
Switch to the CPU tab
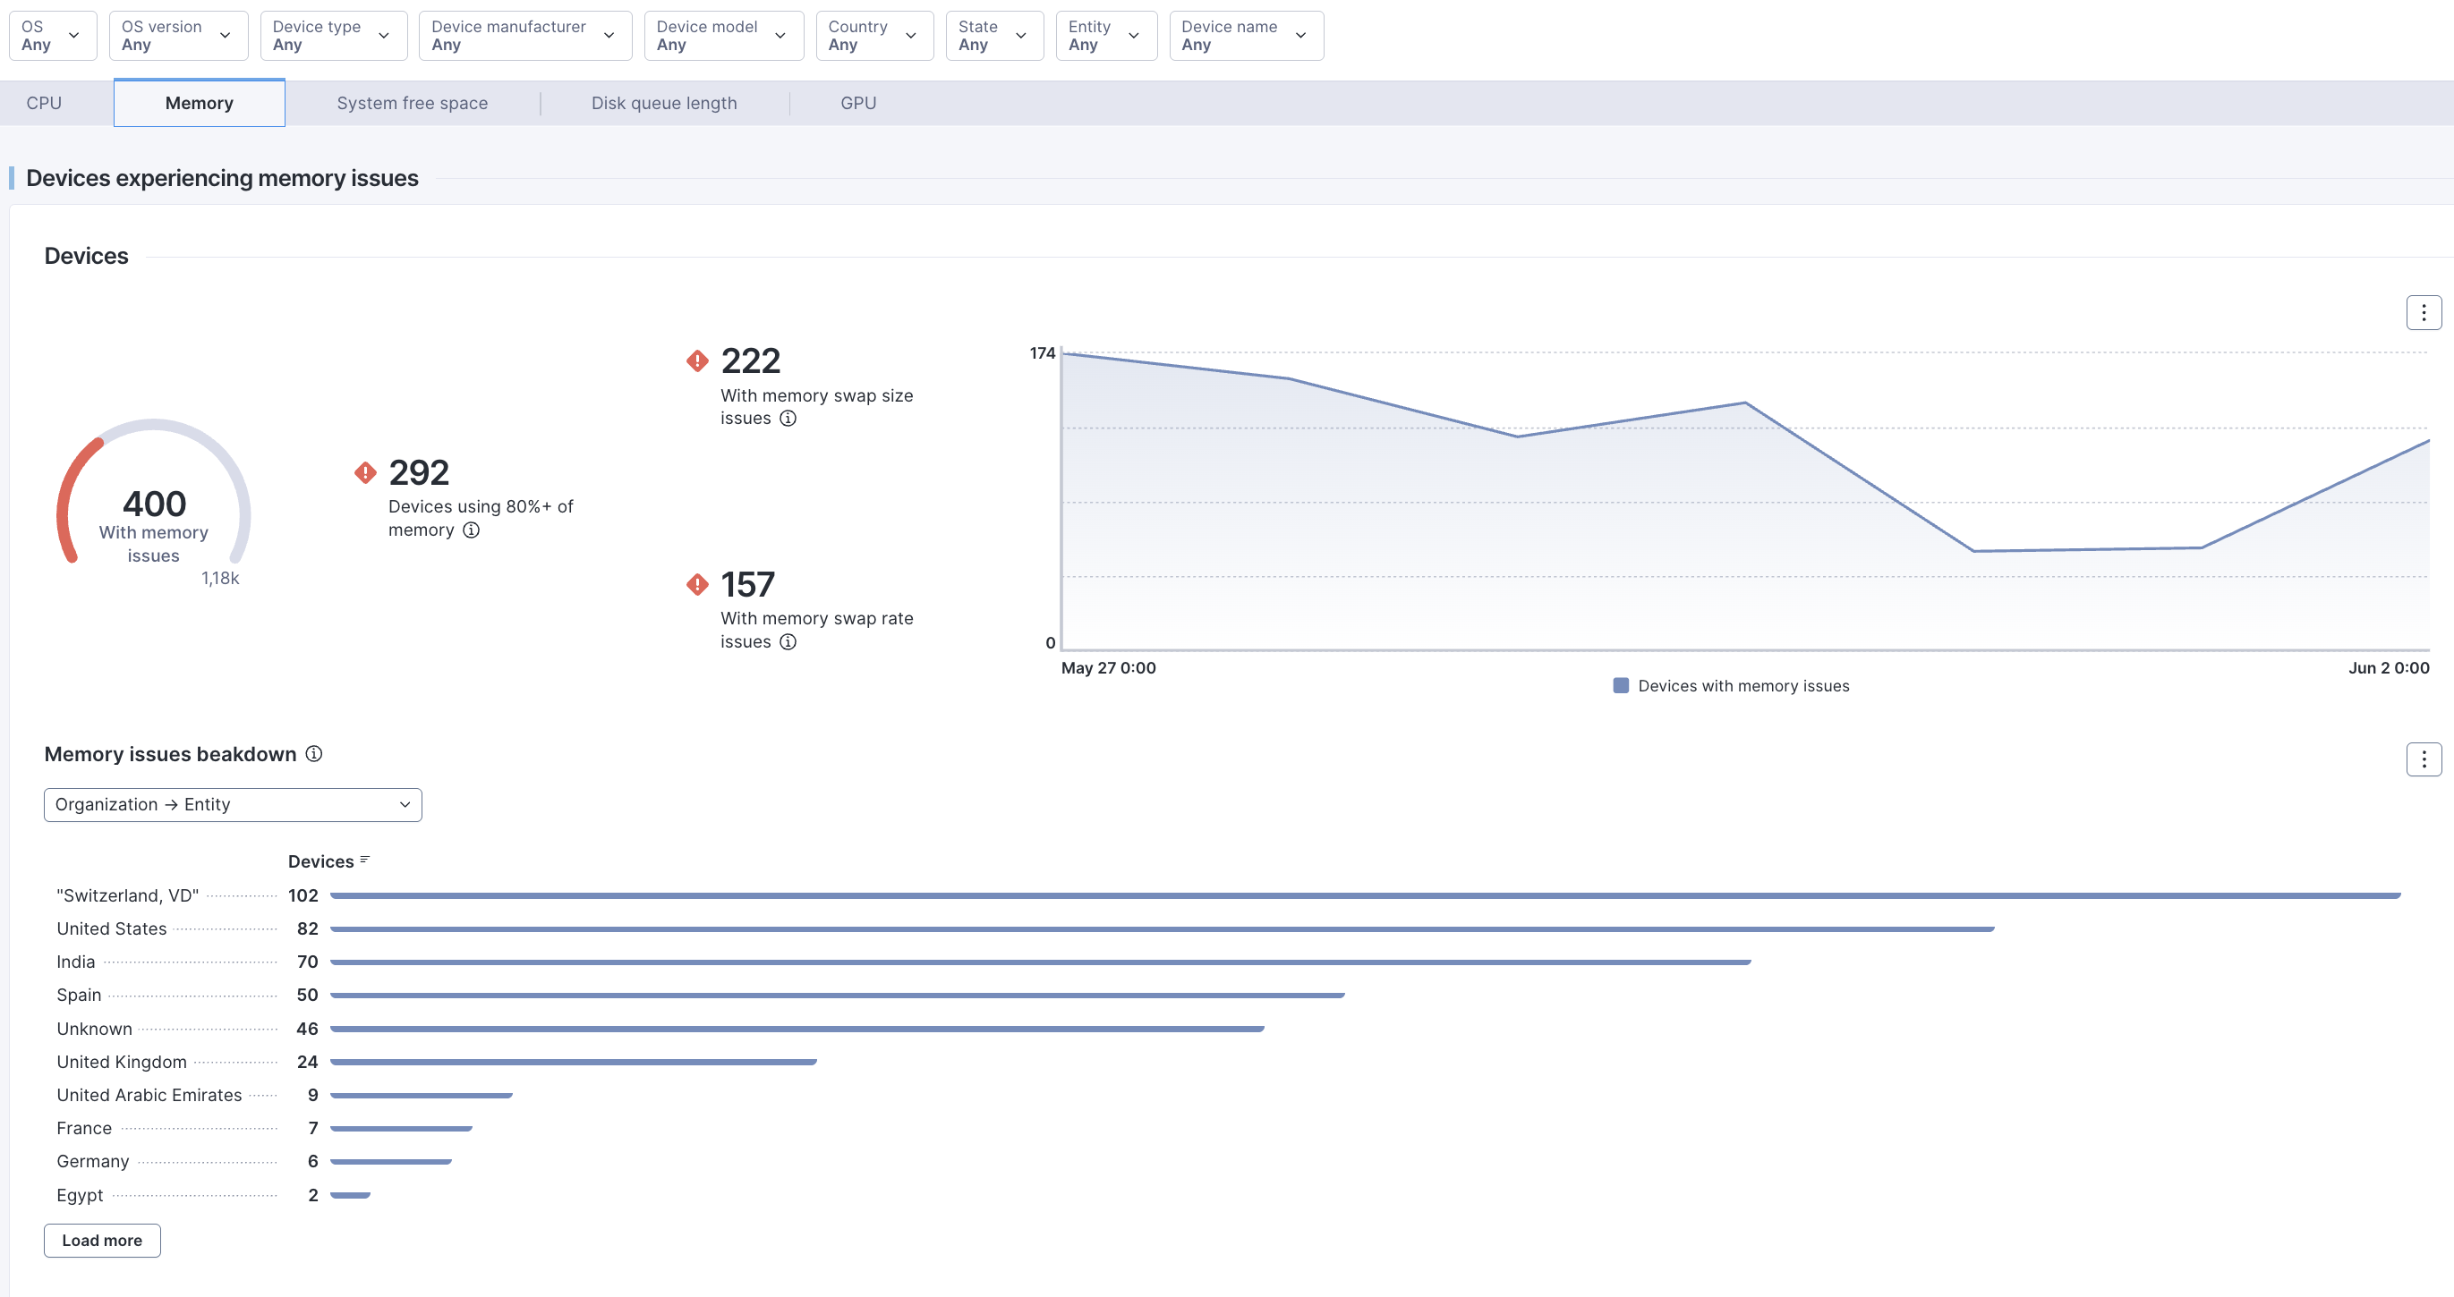[44, 103]
